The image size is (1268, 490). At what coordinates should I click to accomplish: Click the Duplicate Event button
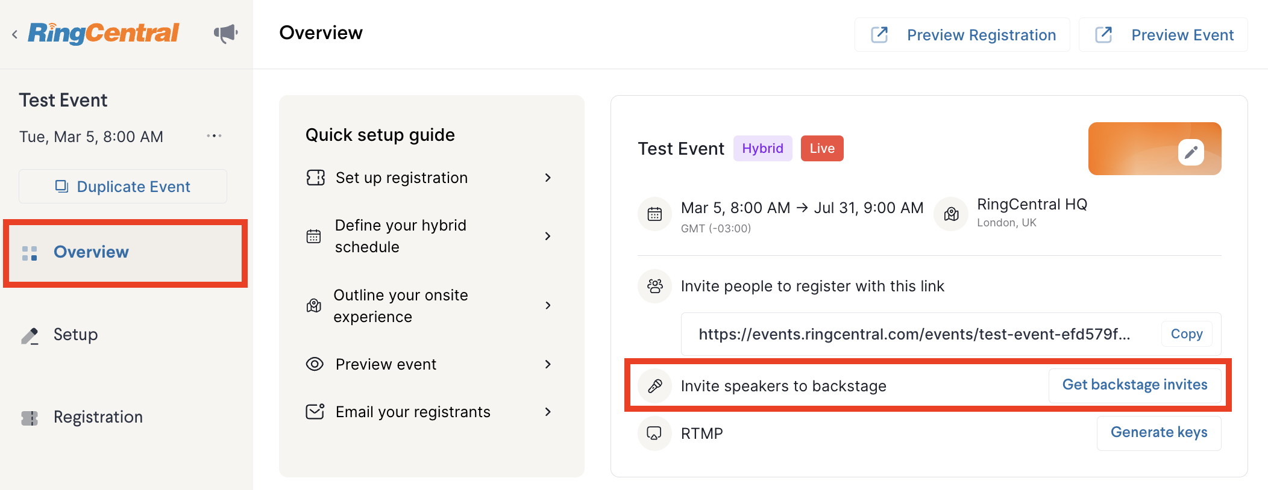tap(123, 187)
